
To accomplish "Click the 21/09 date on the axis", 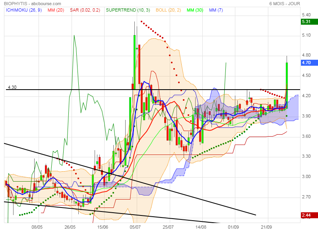I will pos(266,227).
